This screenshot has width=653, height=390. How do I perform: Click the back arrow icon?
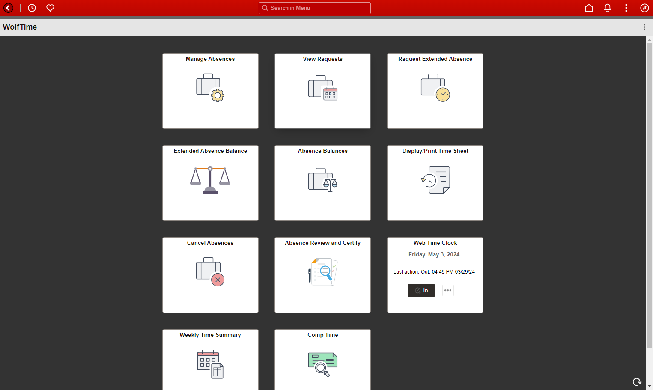click(8, 8)
